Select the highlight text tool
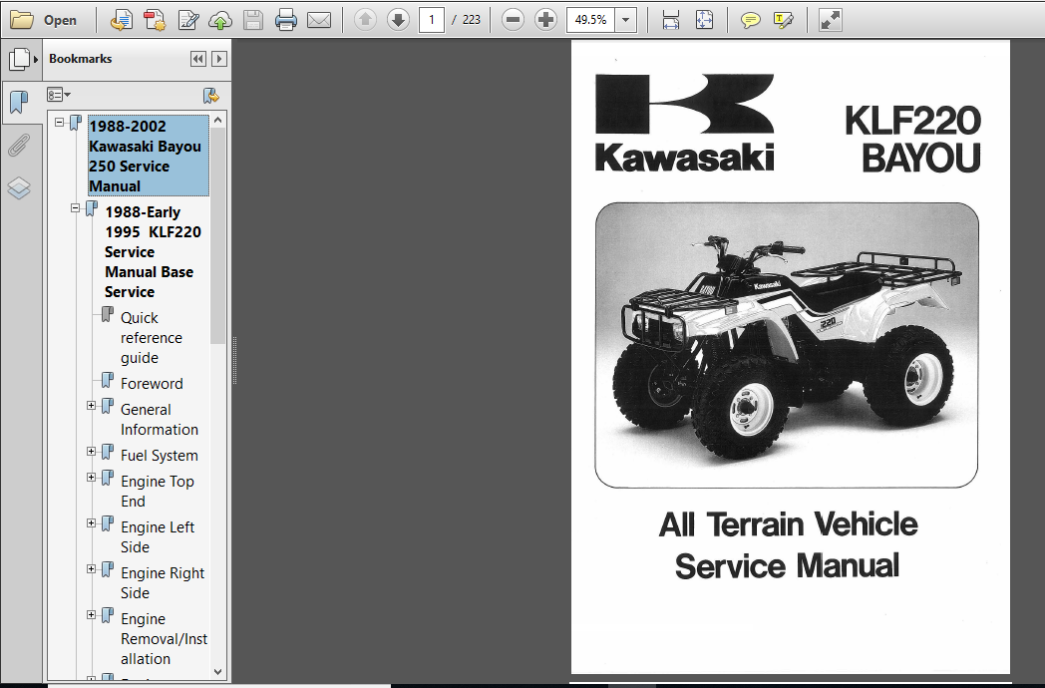This screenshot has width=1045, height=688. point(784,20)
